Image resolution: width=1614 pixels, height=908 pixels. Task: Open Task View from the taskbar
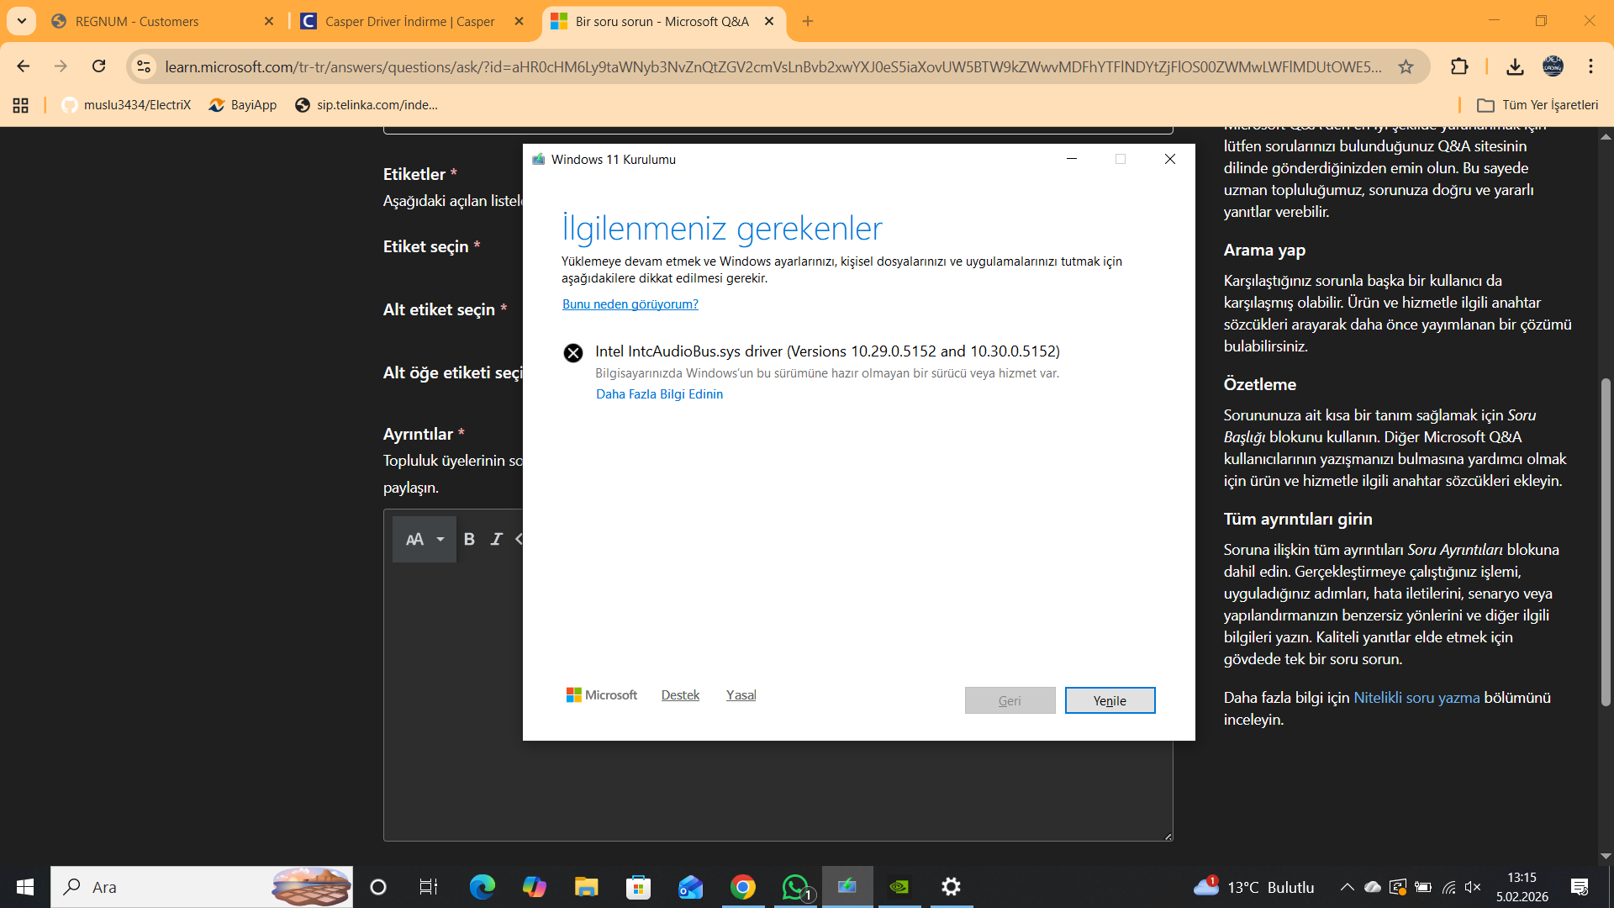tap(428, 887)
